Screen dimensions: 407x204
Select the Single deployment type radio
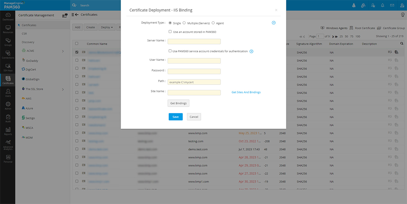coord(170,23)
